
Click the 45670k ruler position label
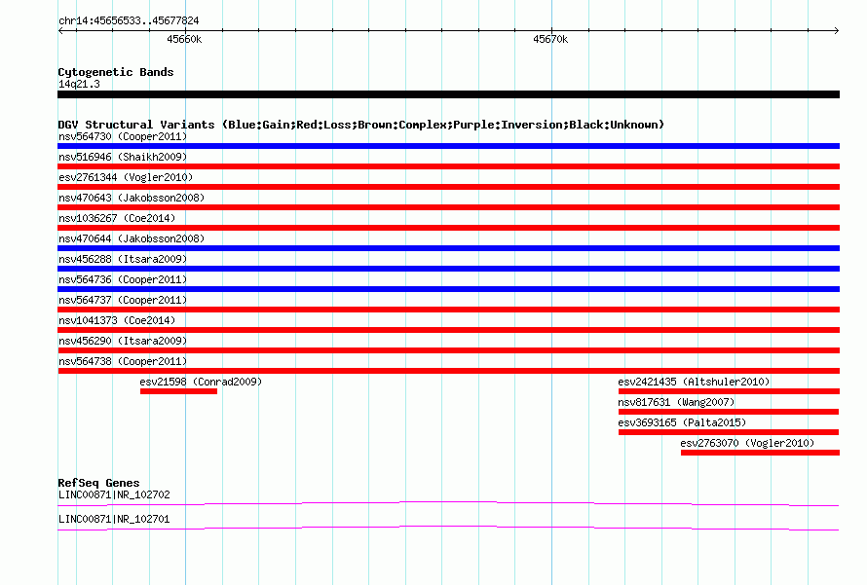550,39
